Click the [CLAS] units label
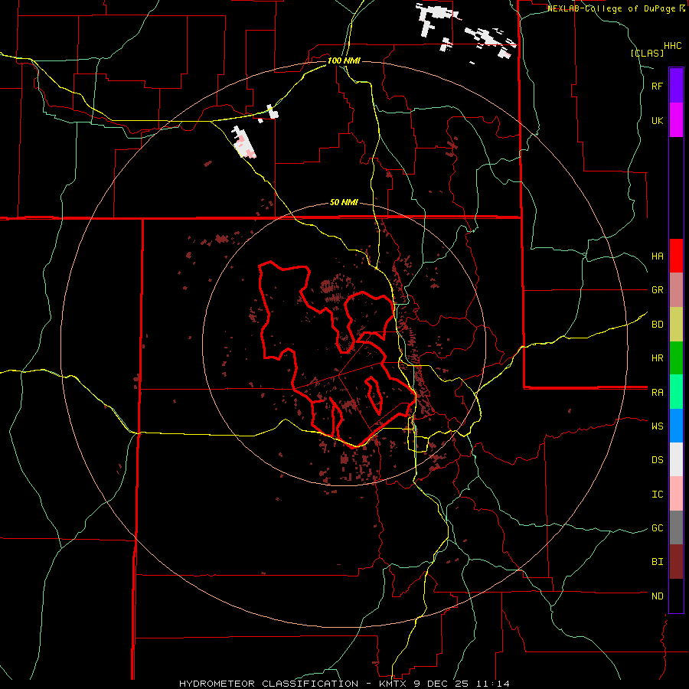The width and height of the screenshot is (689, 689). 647,53
